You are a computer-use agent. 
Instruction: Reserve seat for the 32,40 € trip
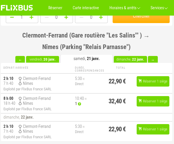153,101
